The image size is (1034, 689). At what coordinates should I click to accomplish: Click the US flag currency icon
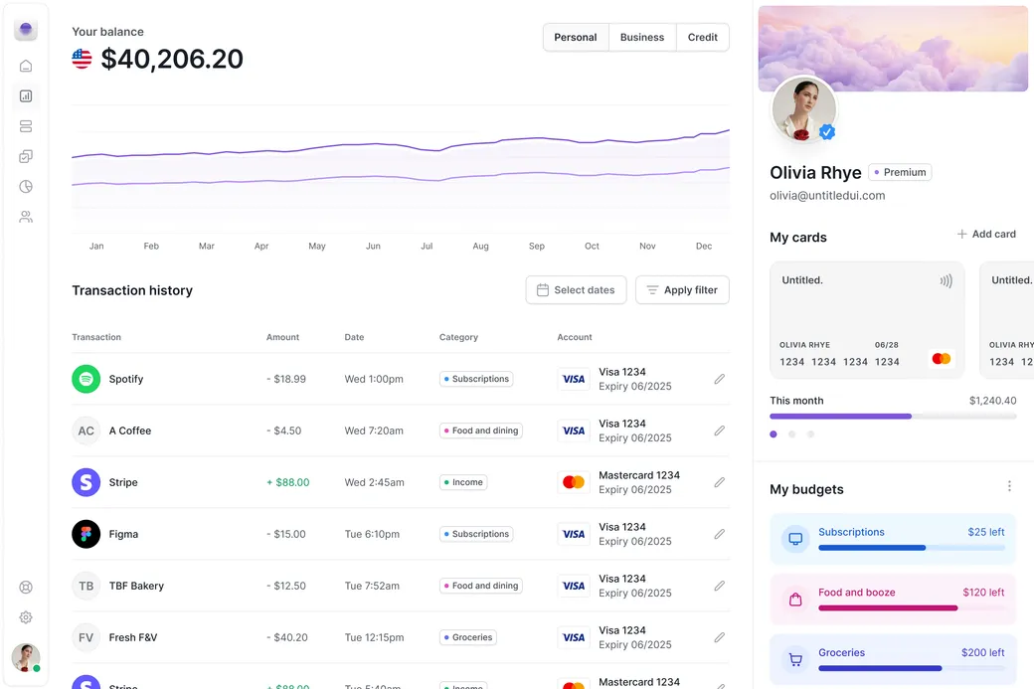82,60
